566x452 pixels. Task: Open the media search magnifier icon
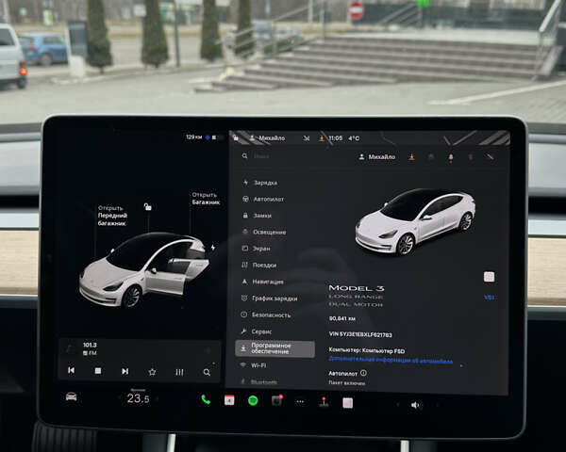(x=207, y=372)
